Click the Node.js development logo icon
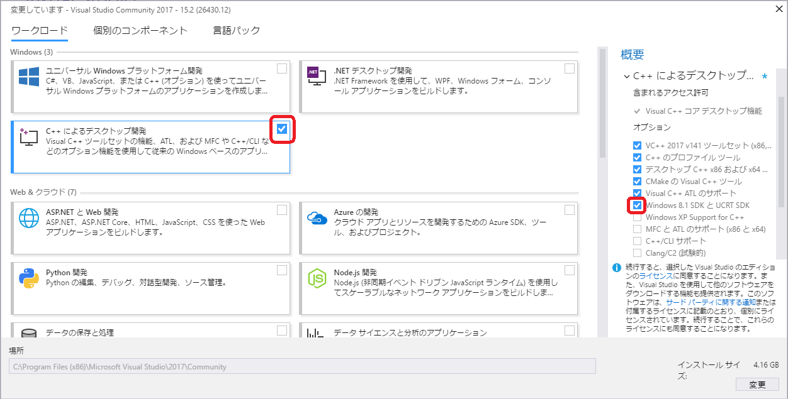Screen dimensions: 788x399 tap(316, 277)
